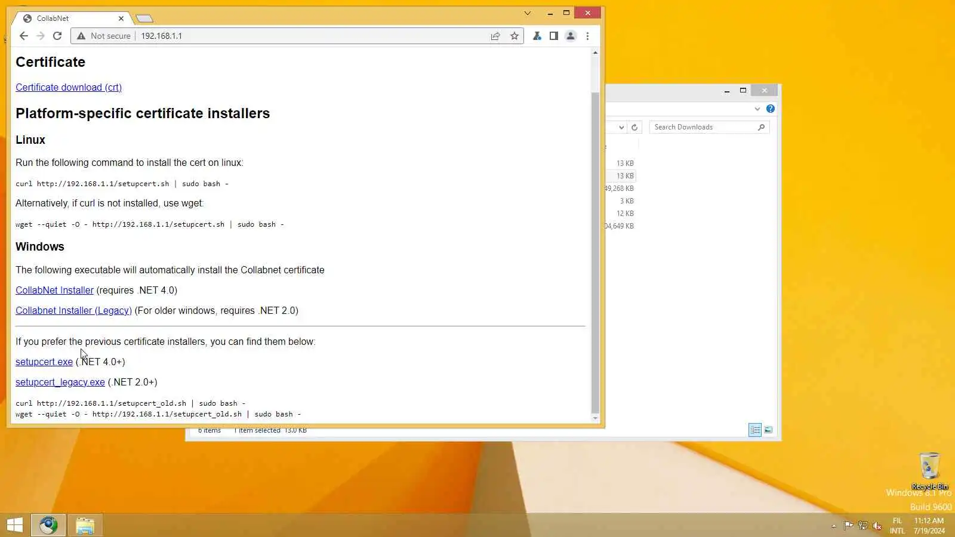Toggle the browser side panel
The height and width of the screenshot is (537, 955).
(554, 36)
